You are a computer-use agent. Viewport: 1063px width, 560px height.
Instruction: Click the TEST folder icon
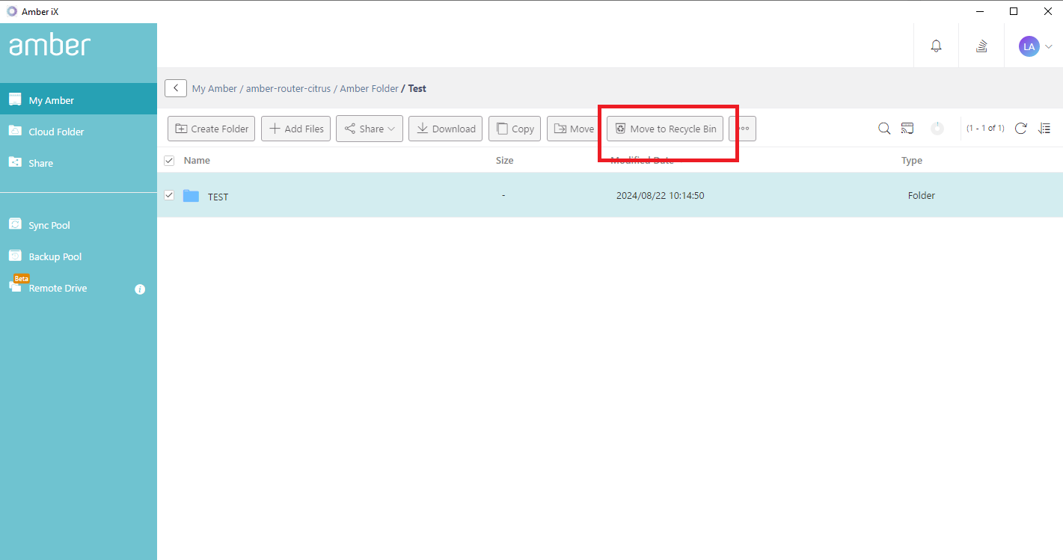[191, 196]
